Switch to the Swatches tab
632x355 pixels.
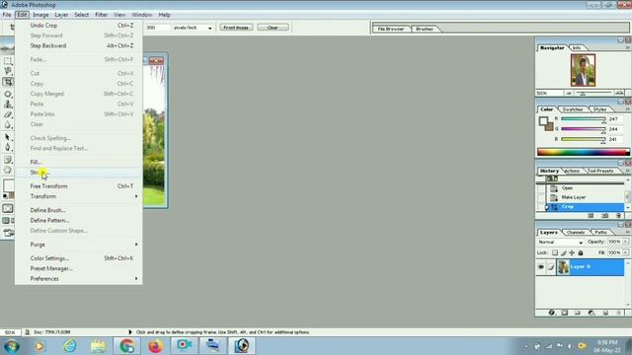tap(573, 109)
